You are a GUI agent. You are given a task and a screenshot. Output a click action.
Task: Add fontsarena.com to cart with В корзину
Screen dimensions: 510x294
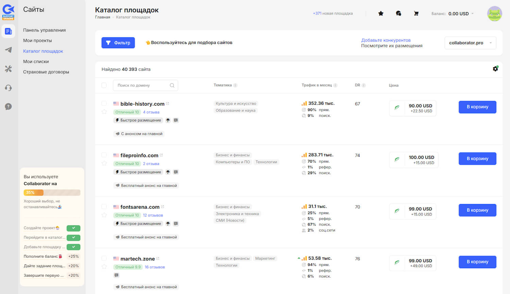(477, 210)
